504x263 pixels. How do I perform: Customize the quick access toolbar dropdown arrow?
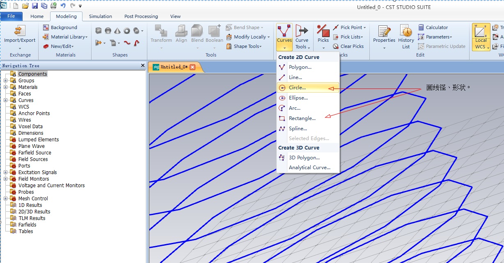[80, 7]
